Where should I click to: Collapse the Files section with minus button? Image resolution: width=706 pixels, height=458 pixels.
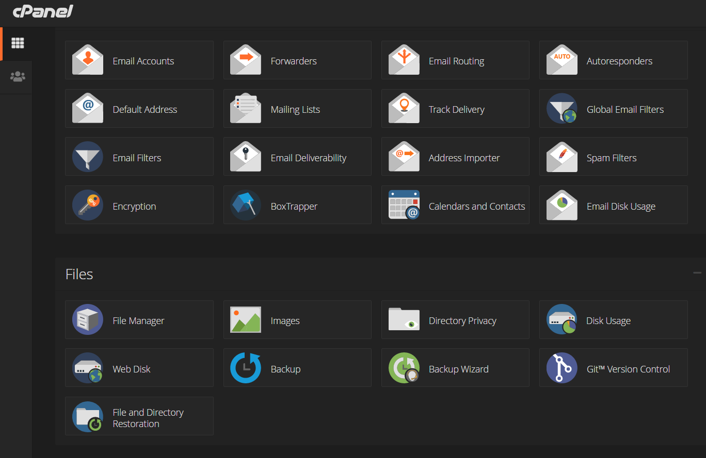pos(697,273)
